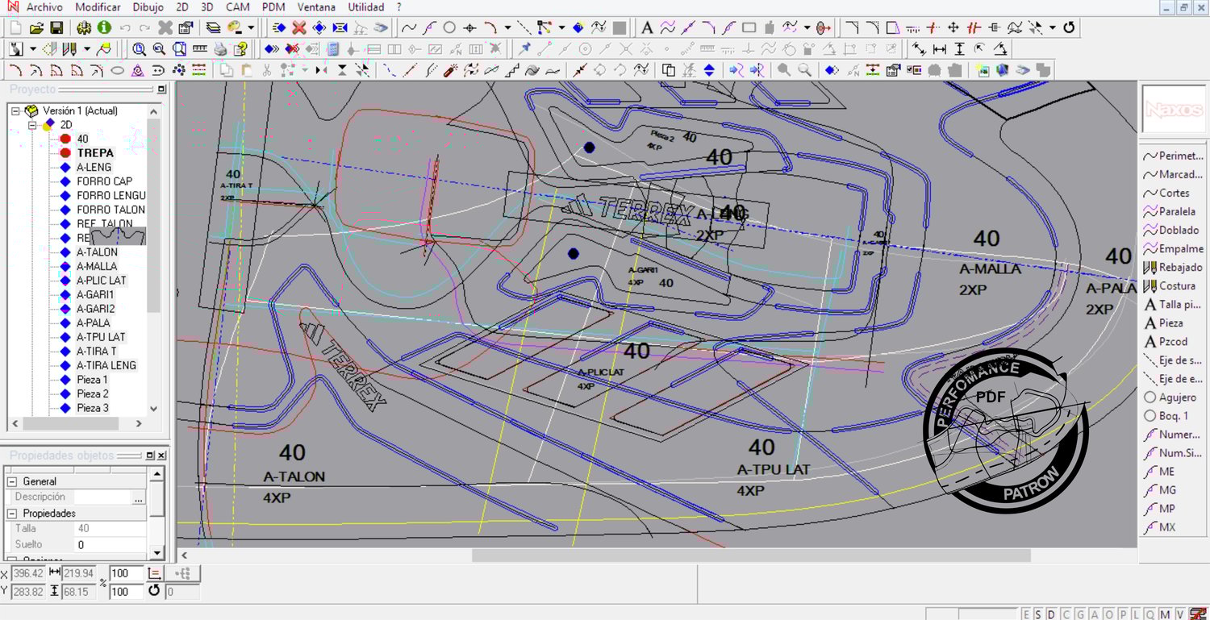Click the red X delete icon
The height and width of the screenshot is (620, 1210).
click(x=299, y=28)
